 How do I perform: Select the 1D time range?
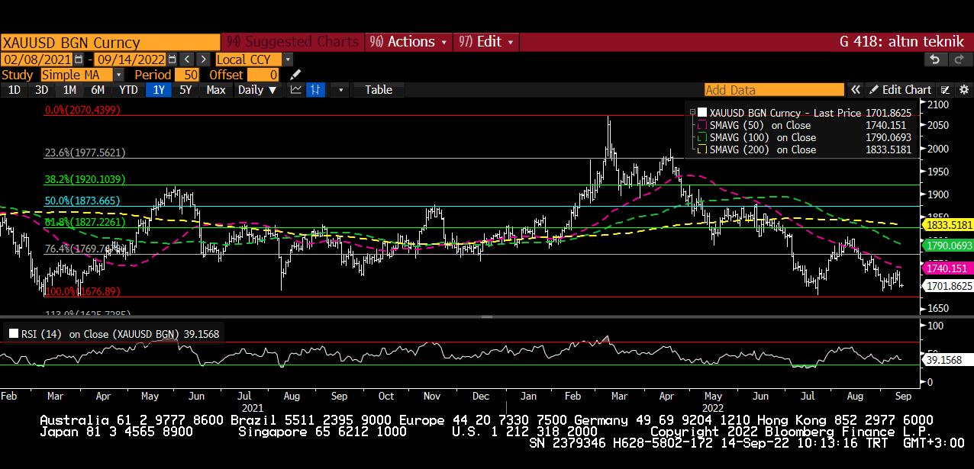coord(14,90)
